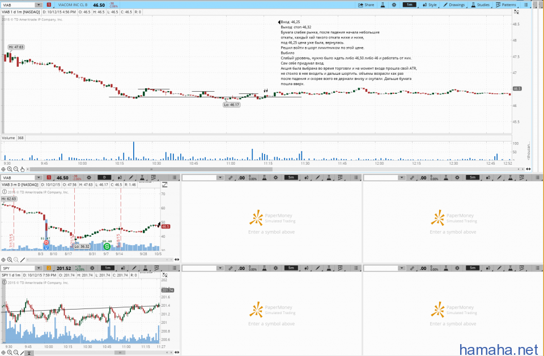Click the SPY symbol input field
This screenshot has width=544, height=356.
[18, 268]
